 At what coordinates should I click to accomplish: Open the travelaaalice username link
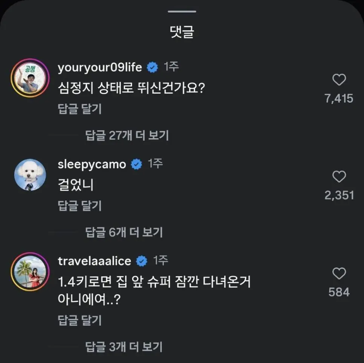pos(95,261)
